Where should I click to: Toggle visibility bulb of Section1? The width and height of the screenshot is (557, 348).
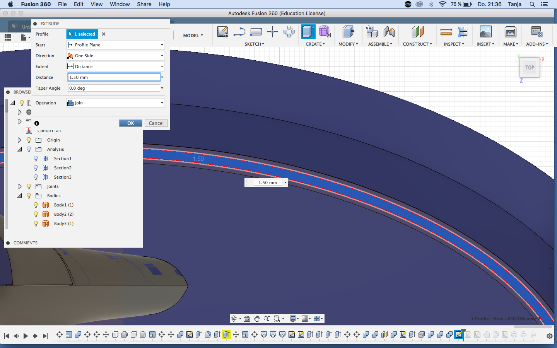coord(36,159)
